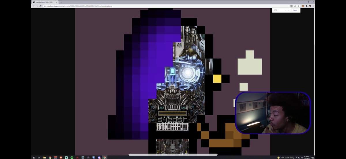This screenshot has height=159, width=346.
Task: Click the horizontal scrollbar at bottom
Action: coord(173,155)
